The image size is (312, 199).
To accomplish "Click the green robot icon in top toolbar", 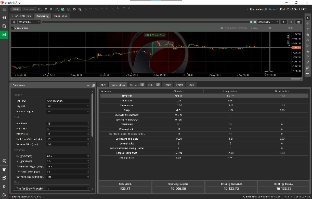I will [63, 9].
